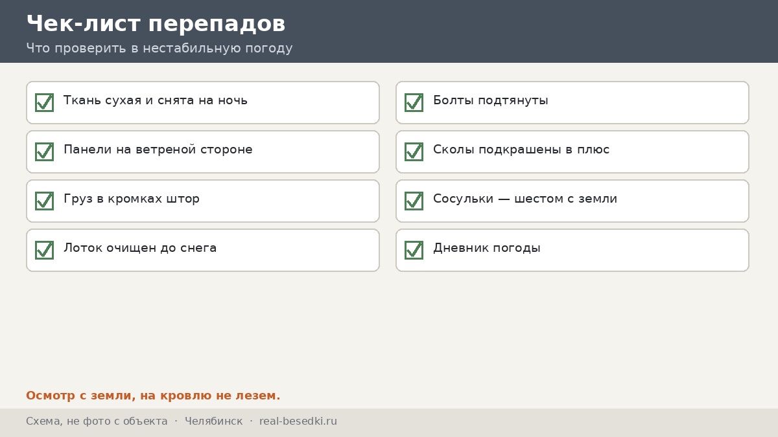Toggle the Болты подтянуты checkbox
Image resolution: width=778 pixels, height=437 pixels.
(x=414, y=102)
